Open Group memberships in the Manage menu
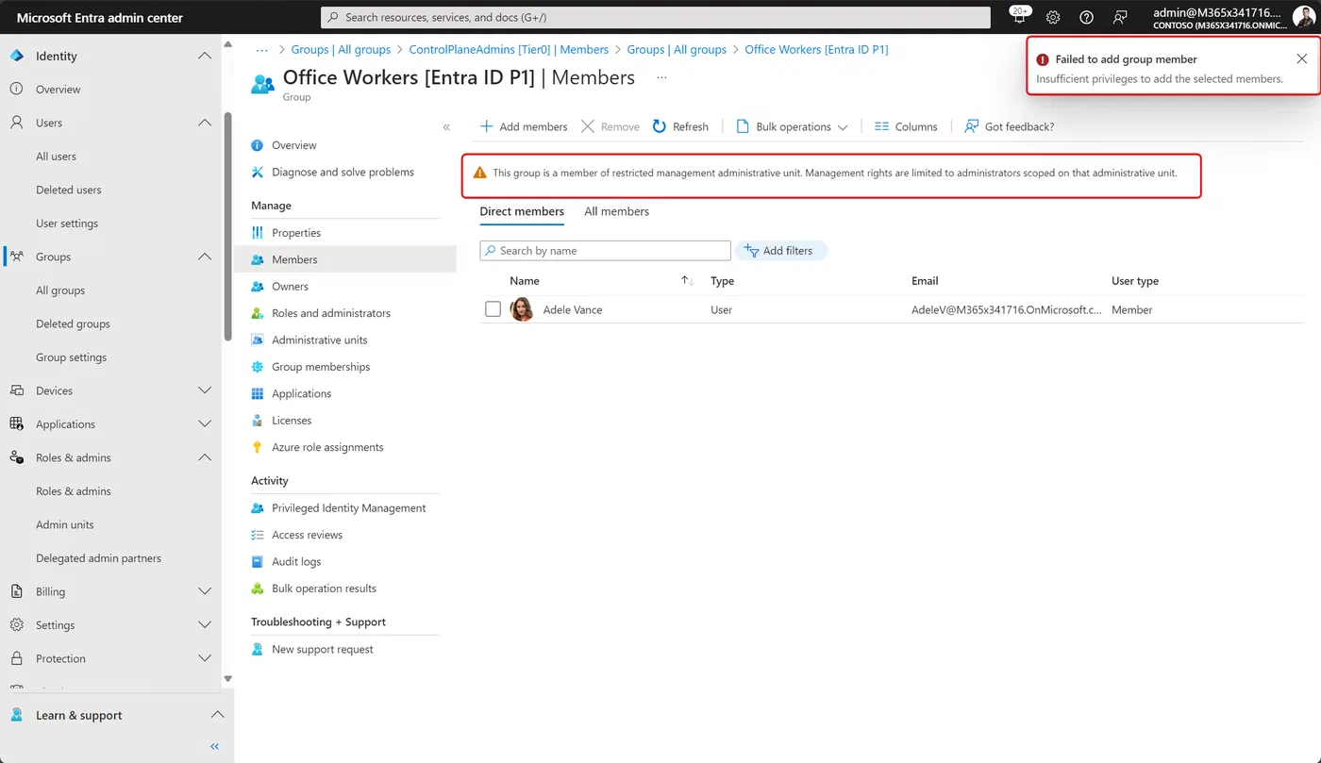 pyautogui.click(x=321, y=367)
